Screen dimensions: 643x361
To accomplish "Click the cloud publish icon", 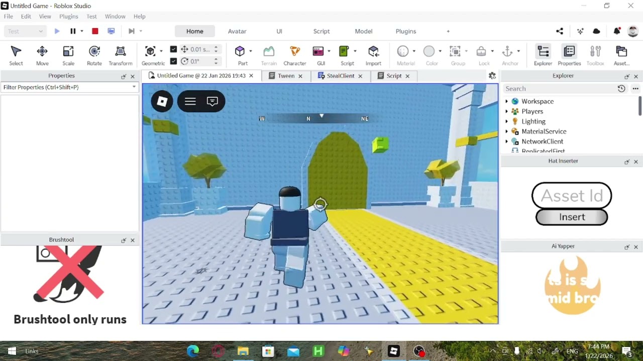I will [596, 31].
